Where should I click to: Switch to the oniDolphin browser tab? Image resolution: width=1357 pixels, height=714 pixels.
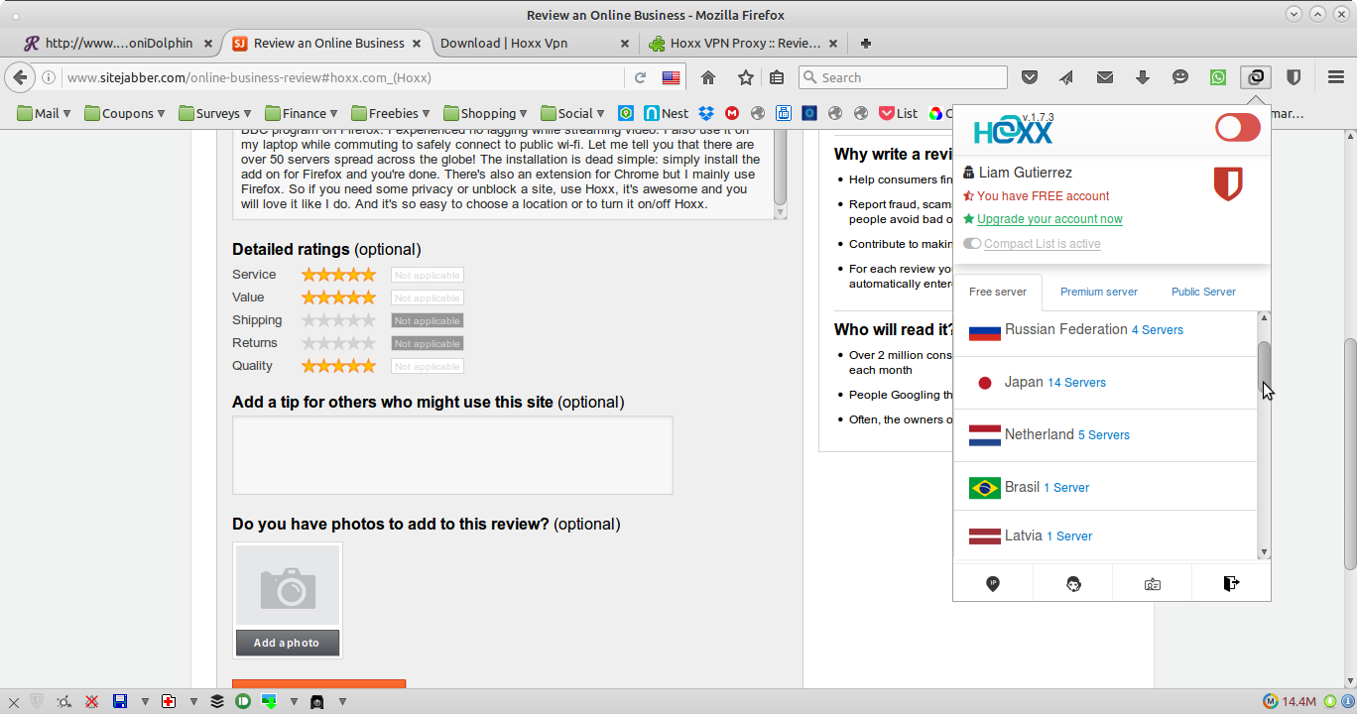pyautogui.click(x=119, y=44)
